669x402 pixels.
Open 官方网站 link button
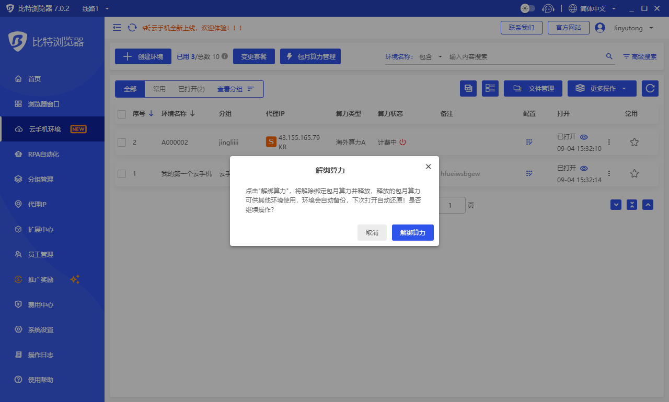point(569,28)
